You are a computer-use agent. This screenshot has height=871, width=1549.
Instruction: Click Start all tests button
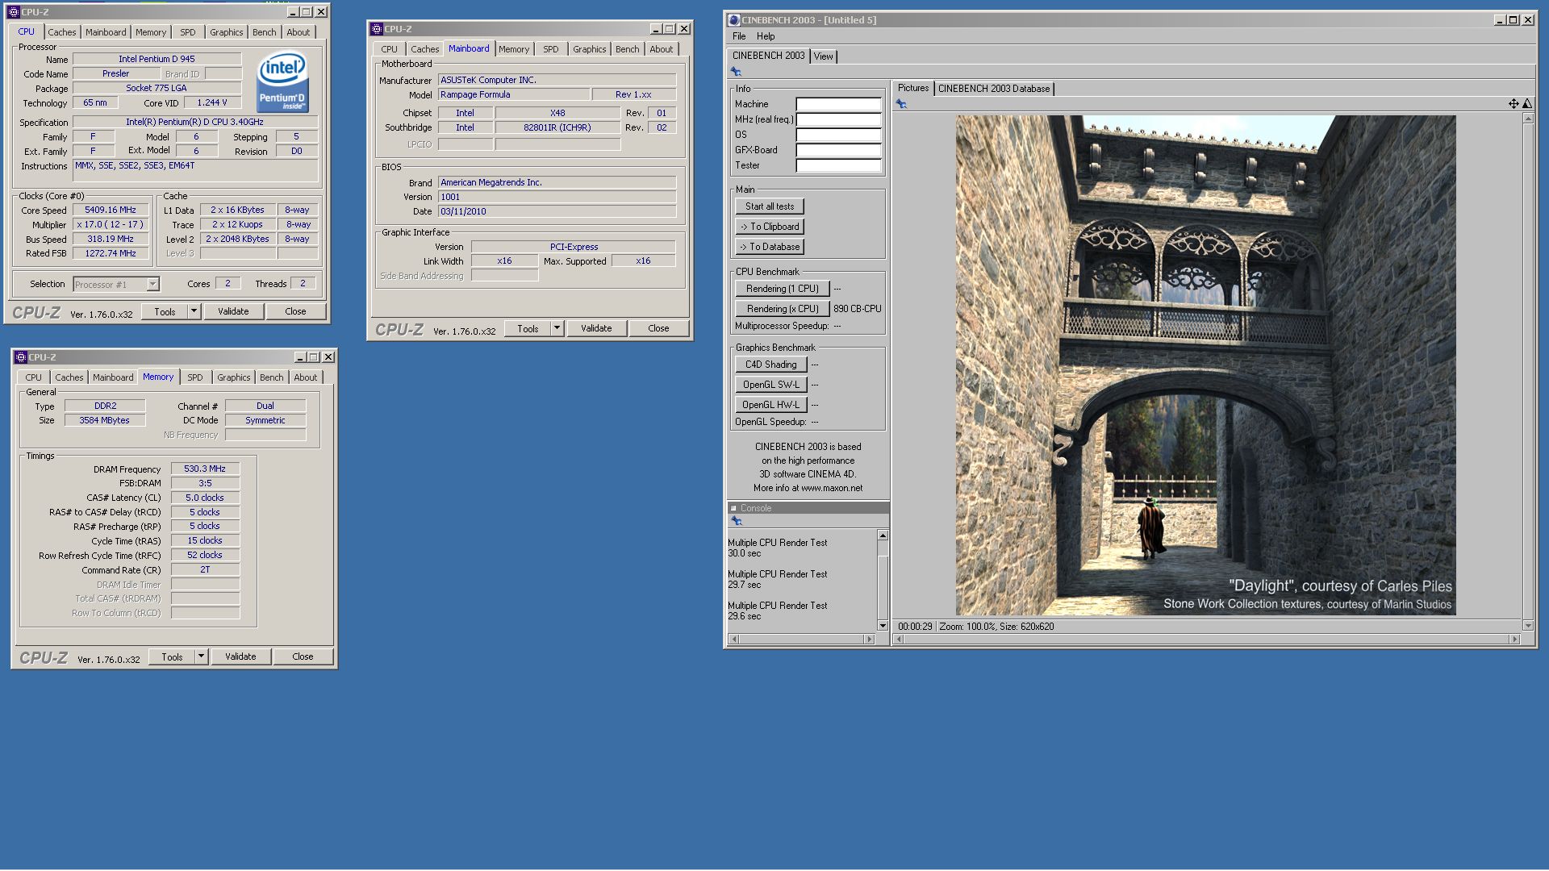click(x=770, y=206)
